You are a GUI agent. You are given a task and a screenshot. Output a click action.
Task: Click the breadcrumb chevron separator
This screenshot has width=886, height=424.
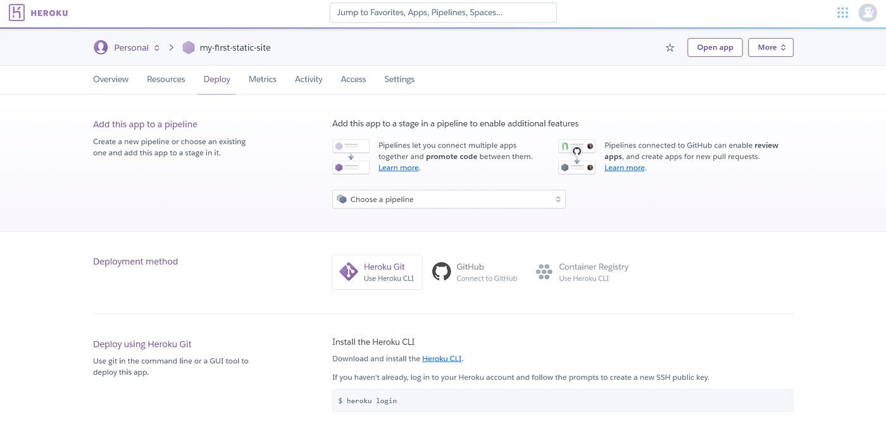point(172,47)
